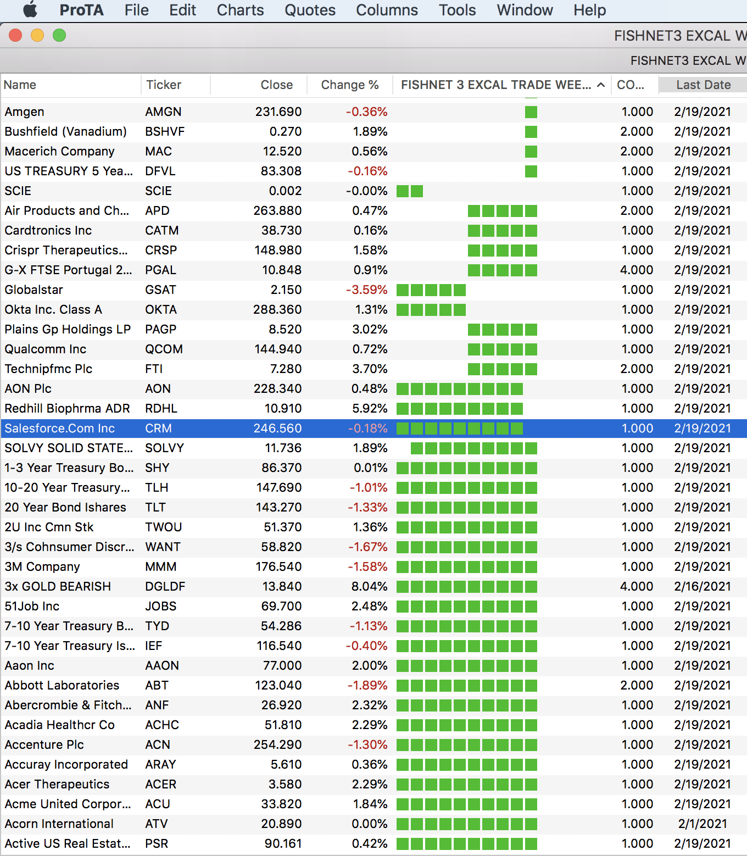Click ticker PSR
The image size is (747, 856).
(157, 844)
